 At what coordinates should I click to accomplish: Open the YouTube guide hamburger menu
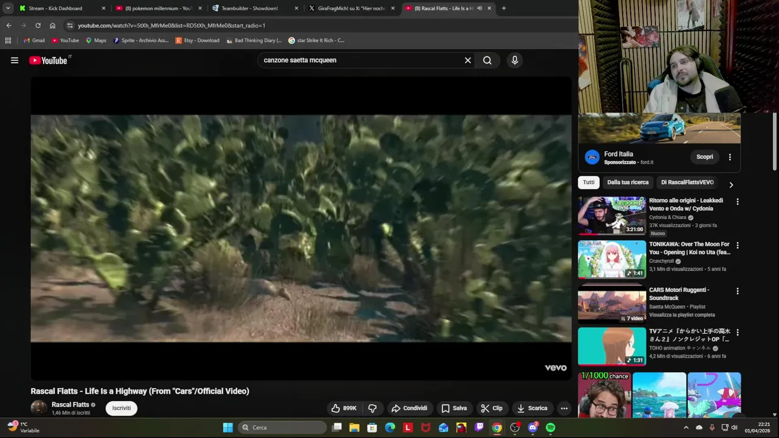tap(15, 60)
